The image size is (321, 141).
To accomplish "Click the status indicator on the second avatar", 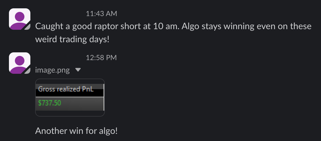I will 28,71.
